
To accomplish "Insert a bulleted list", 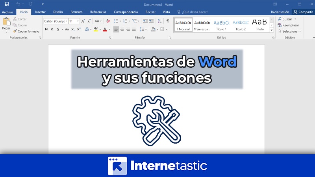I will 116,21.
